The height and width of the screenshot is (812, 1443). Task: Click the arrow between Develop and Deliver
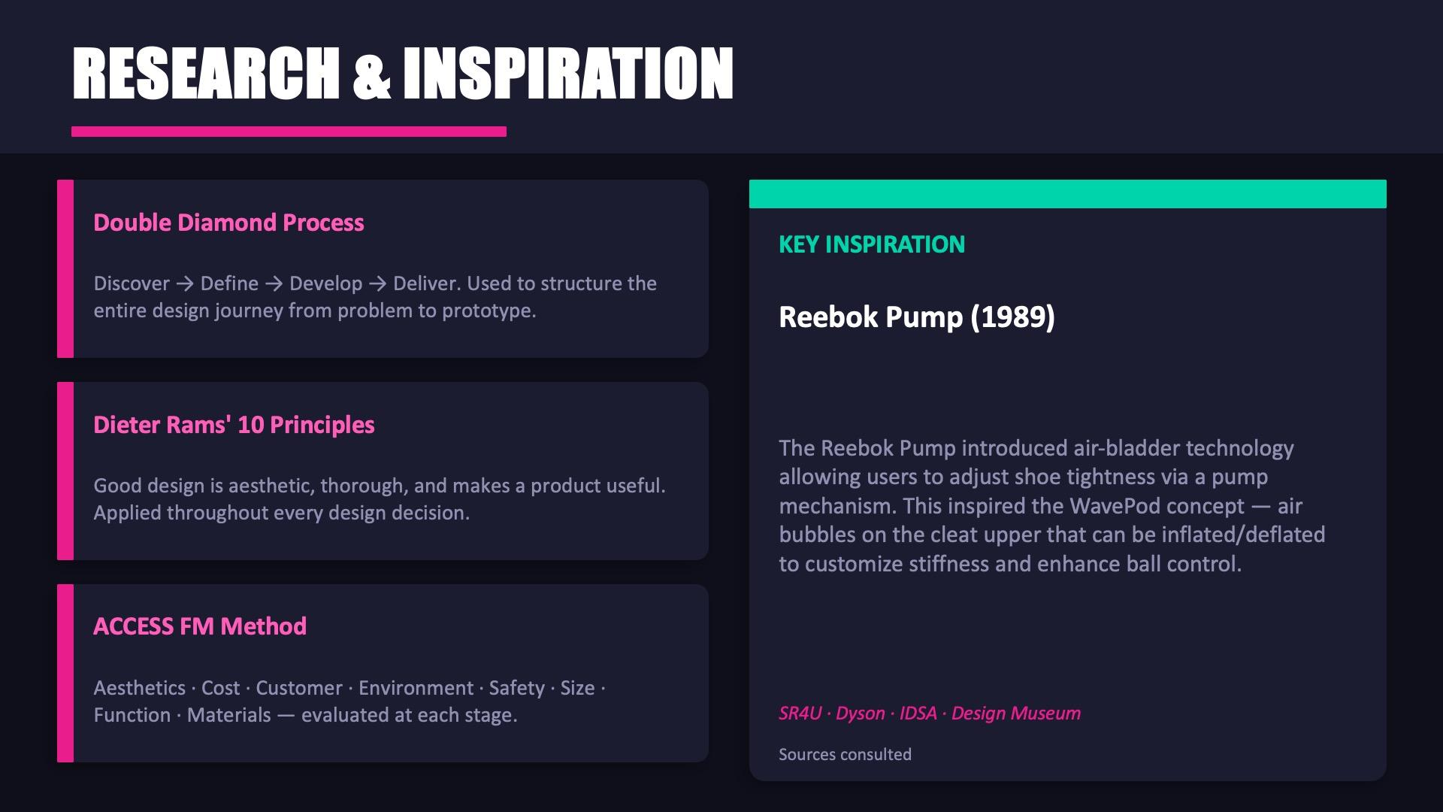(x=378, y=283)
